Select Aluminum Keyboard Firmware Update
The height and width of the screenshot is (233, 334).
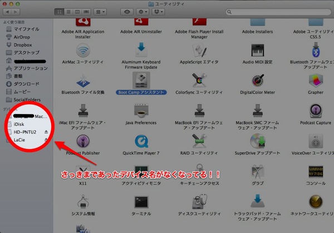[141, 49]
